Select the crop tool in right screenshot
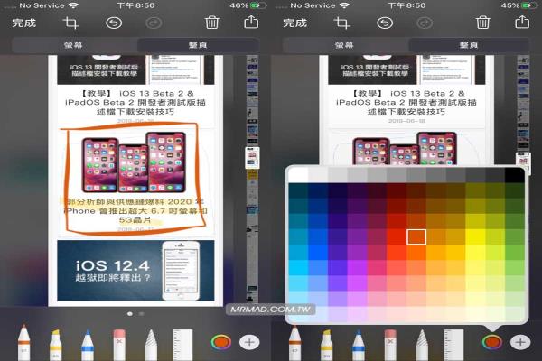Viewport: 542px width, 361px height. click(x=341, y=23)
